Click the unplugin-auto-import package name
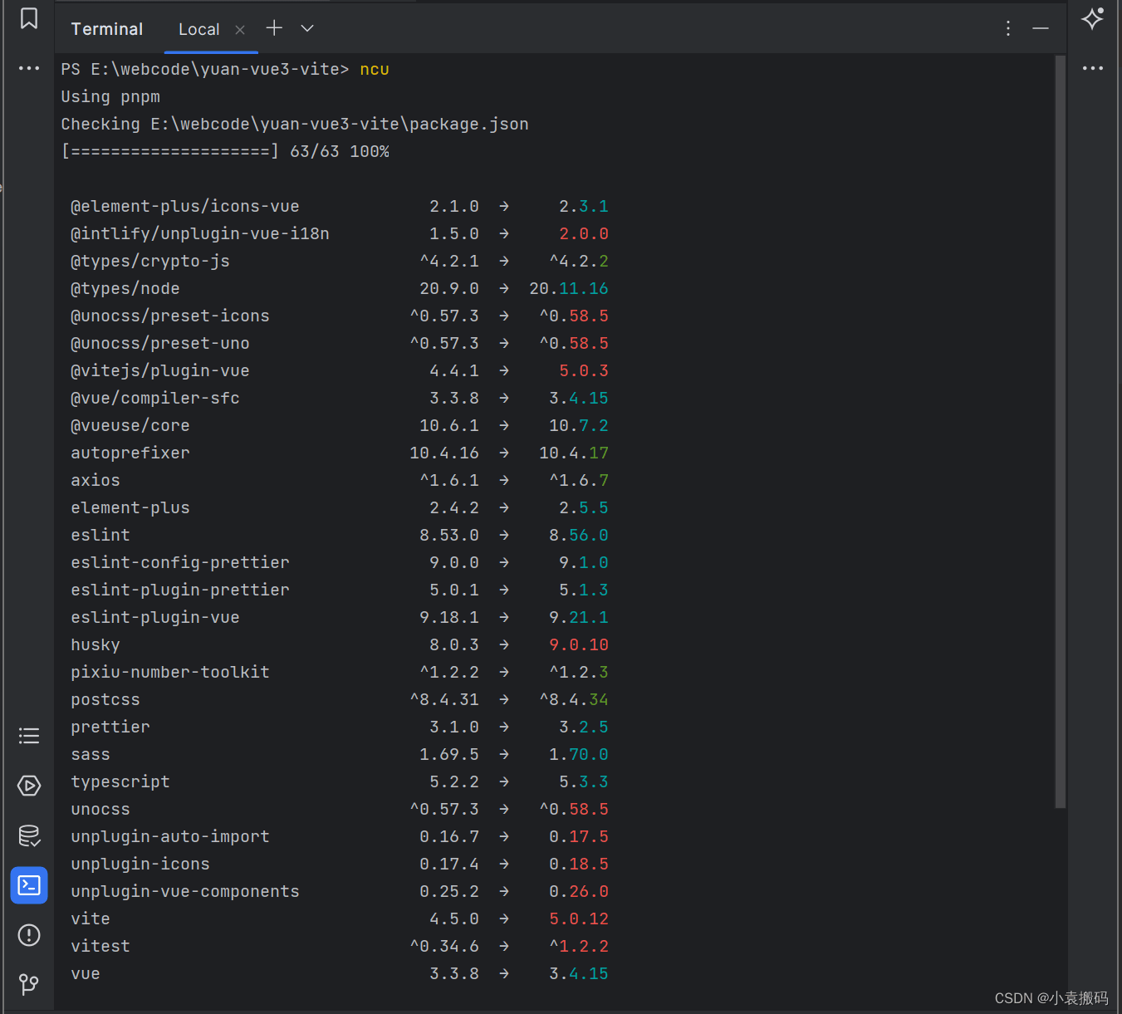The width and height of the screenshot is (1122, 1014). (x=170, y=836)
